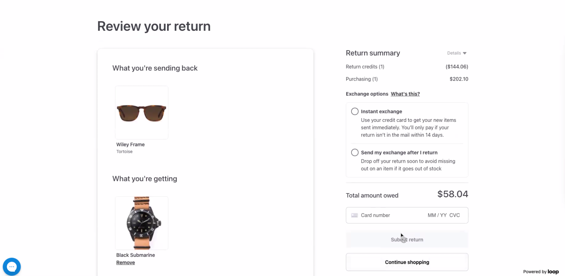Click the Purchasing (1) line
Viewport: 565px width, 276px height.
tap(362, 79)
